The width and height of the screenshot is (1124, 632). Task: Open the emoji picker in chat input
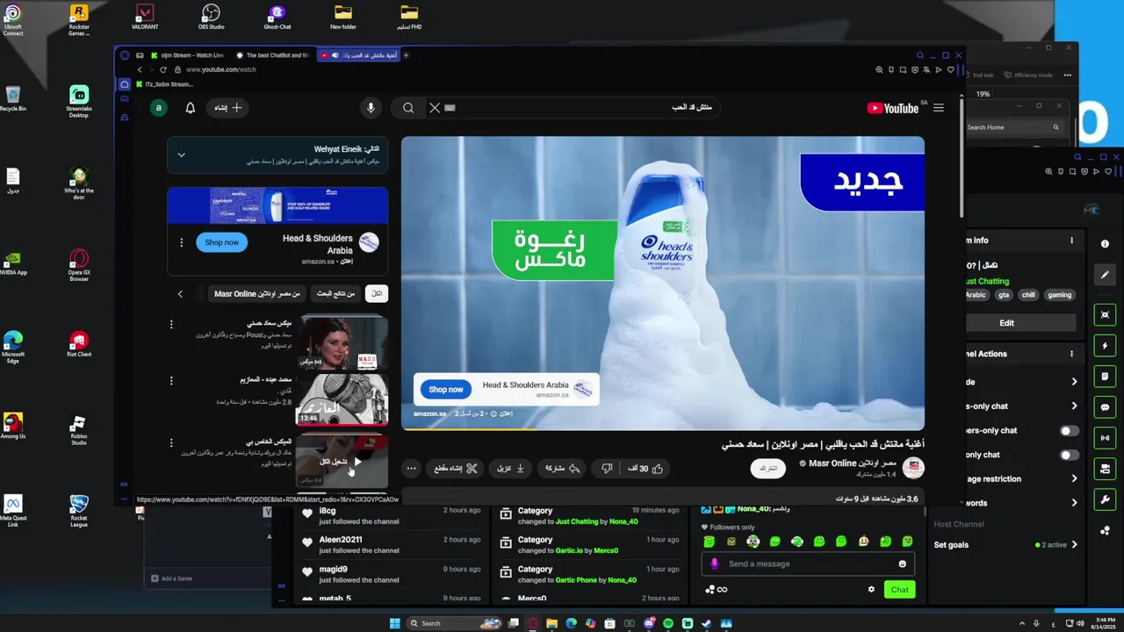pyautogui.click(x=902, y=564)
